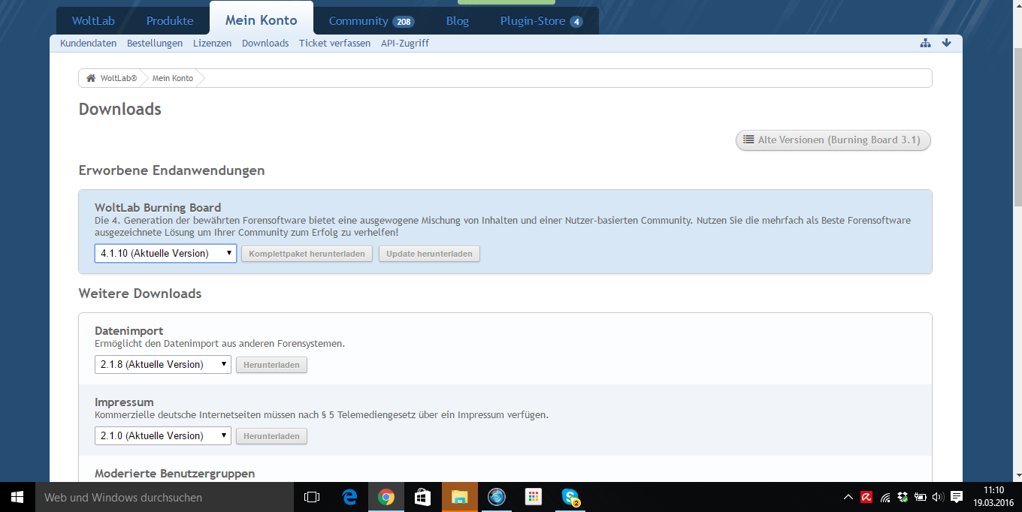Click the home icon in the breadcrumb

coord(91,78)
